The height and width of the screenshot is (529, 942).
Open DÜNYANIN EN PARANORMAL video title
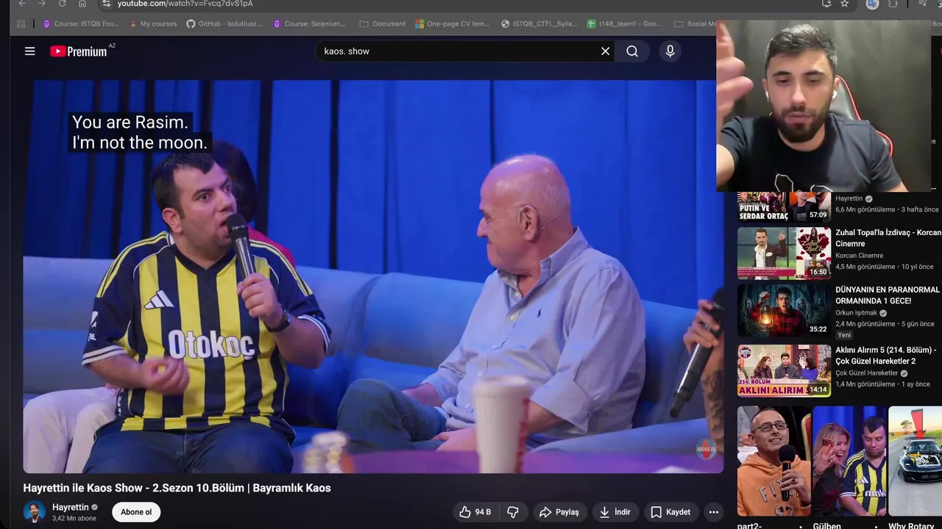point(888,295)
